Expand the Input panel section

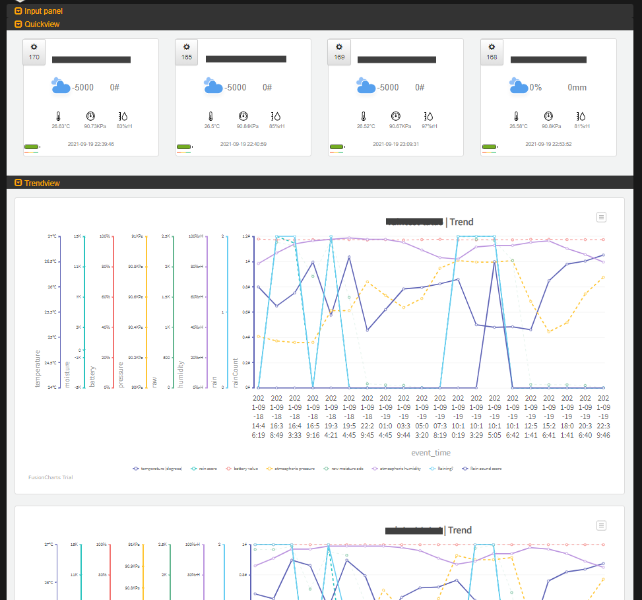click(38, 11)
